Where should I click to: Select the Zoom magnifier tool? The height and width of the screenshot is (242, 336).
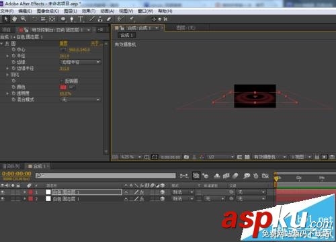[24, 19]
